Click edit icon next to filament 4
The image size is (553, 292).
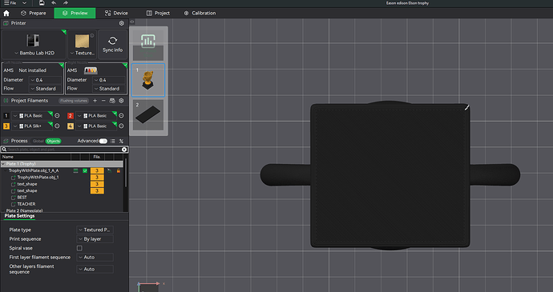[x=121, y=126]
